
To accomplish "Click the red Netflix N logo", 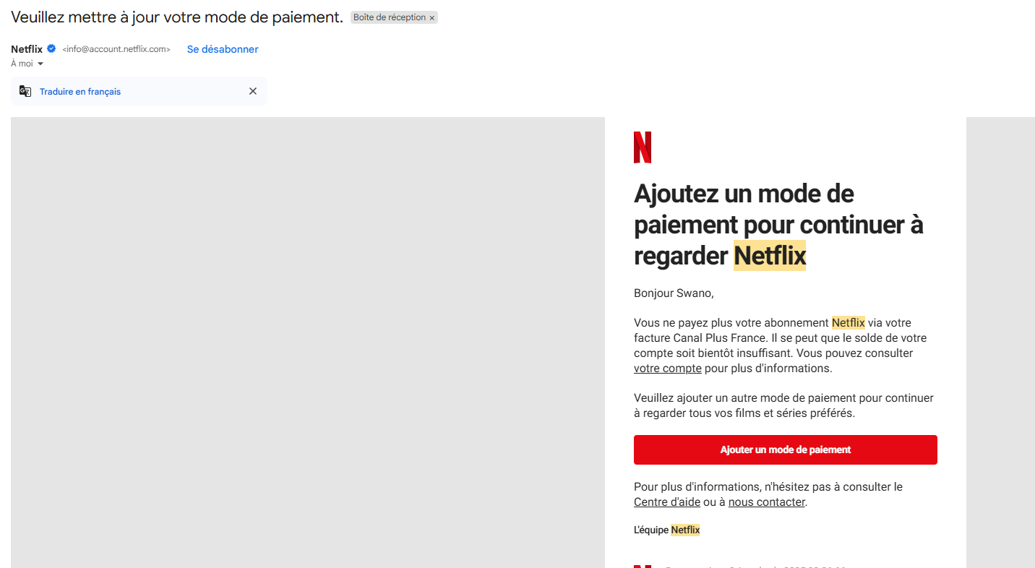I will (643, 147).
